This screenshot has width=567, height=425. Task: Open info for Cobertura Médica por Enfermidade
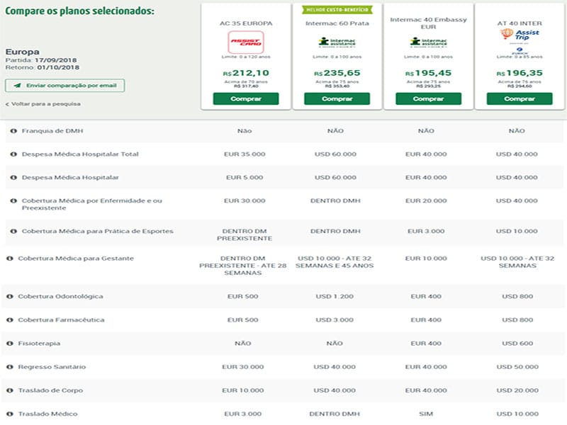pos(13,200)
